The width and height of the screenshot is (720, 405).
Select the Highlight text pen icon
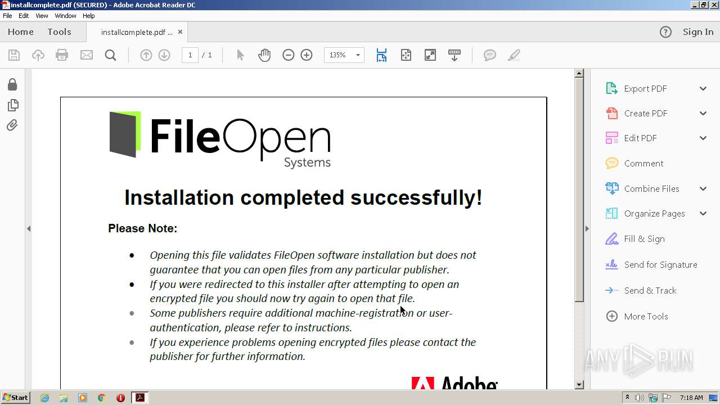click(x=514, y=55)
